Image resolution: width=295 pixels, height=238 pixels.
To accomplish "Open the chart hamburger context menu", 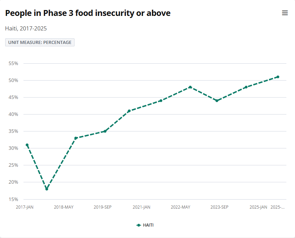I will pos(285,13).
